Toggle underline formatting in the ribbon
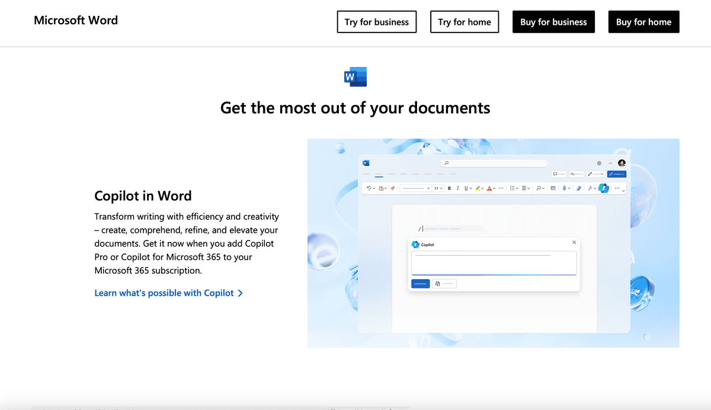Image resolution: width=711 pixels, height=410 pixels. pos(465,188)
